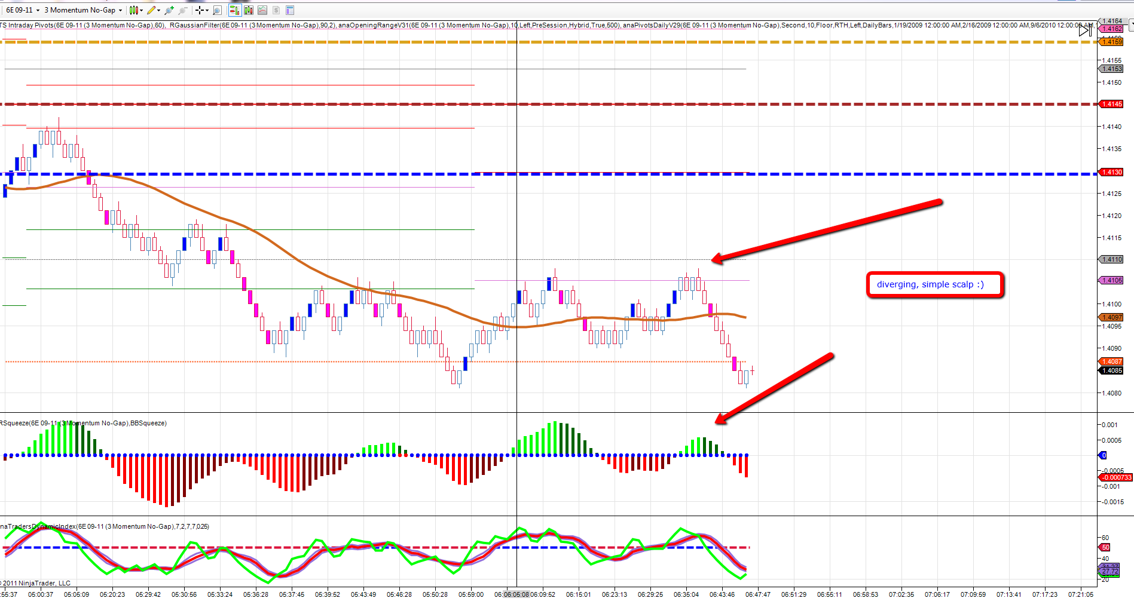Click the gray 1.4110 price marker

coord(1111,259)
